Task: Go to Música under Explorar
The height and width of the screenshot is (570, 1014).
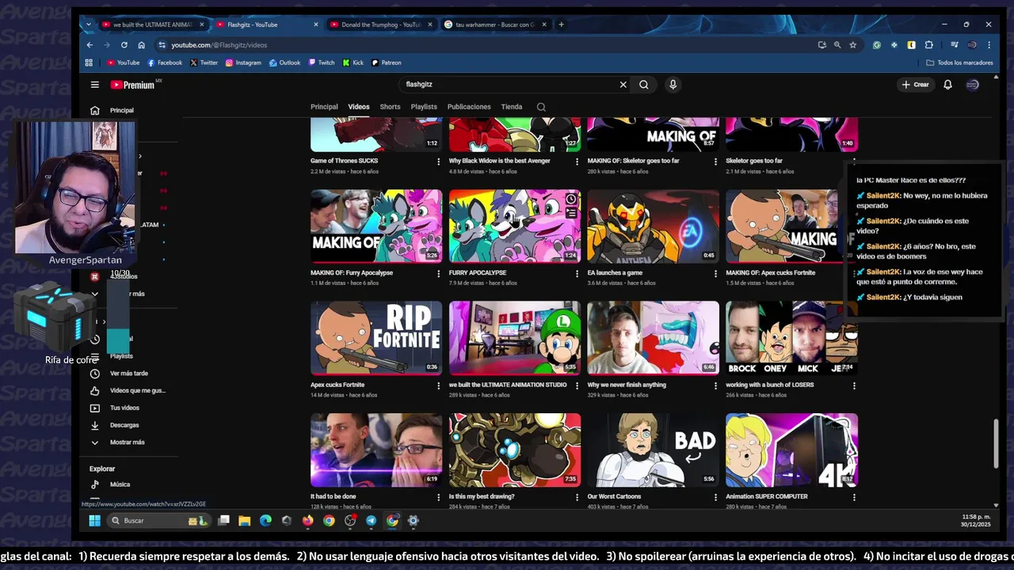Action: pos(120,484)
